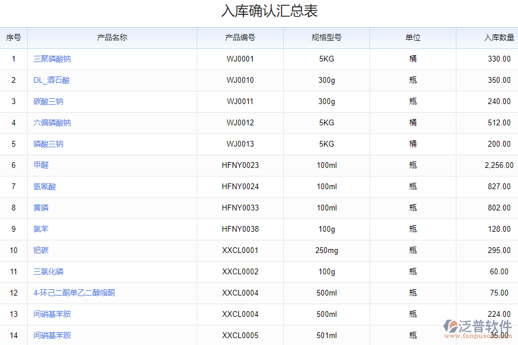Viewport: 518px width, 345px height.
Task: Open the DL_酒石酸 product link
Action: tap(52, 80)
